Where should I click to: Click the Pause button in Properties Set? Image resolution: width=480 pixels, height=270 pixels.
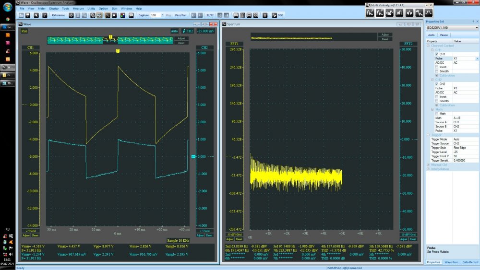[444, 35]
